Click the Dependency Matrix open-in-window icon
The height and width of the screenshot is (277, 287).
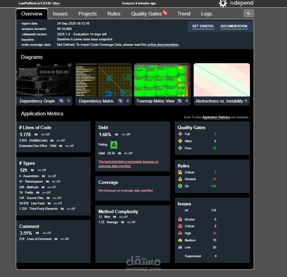121,101
